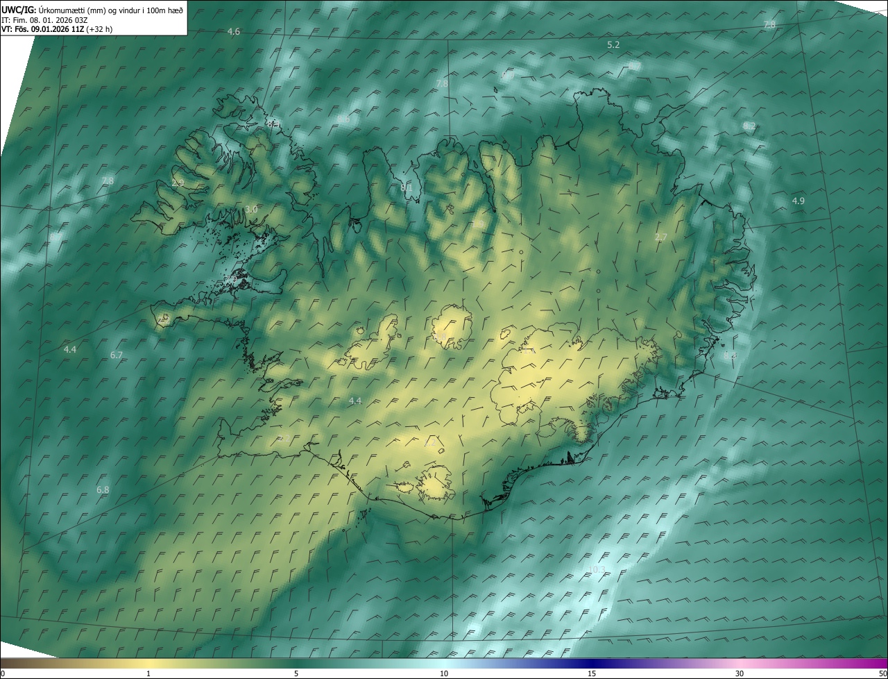This screenshot has height=679, width=888.
Task: Click the colorbar tick labeled 15
Action: pyautogui.click(x=592, y=673)
